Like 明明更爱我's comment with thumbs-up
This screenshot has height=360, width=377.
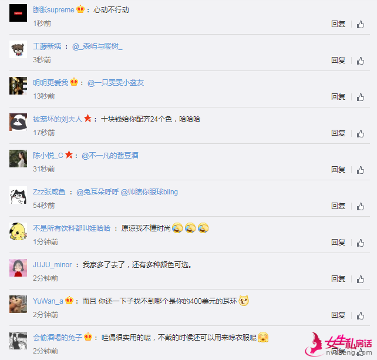point(360,97)
